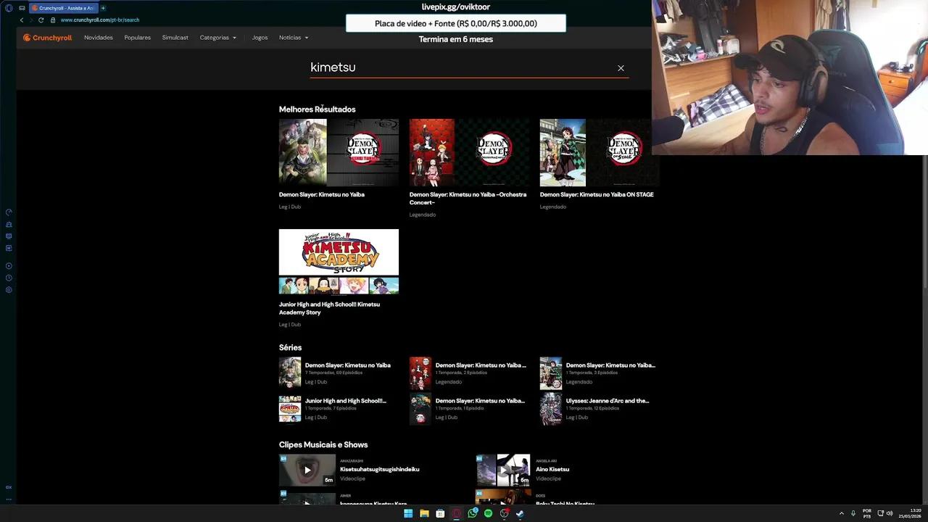The width and height of the screenshot is (928, 522).
Task: Reload the page with the refresh icon
Action: [41, 20]
